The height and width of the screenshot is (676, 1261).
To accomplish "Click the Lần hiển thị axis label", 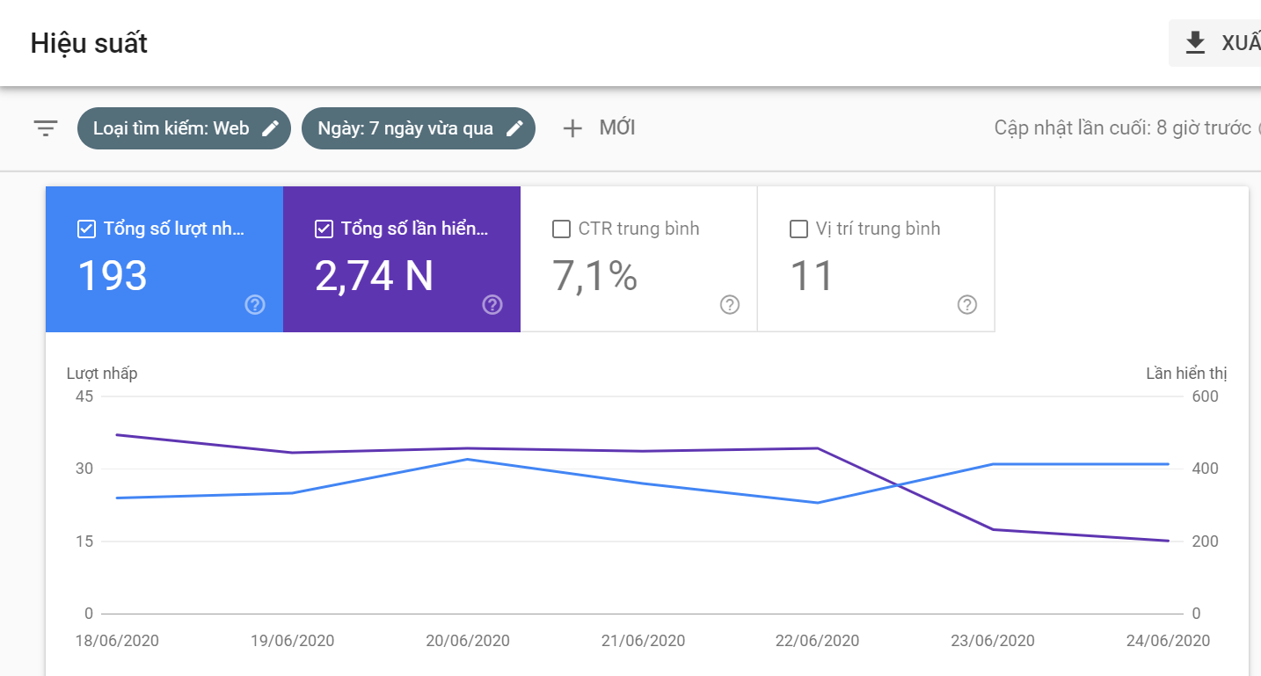I will click(x=1186, y=374).
